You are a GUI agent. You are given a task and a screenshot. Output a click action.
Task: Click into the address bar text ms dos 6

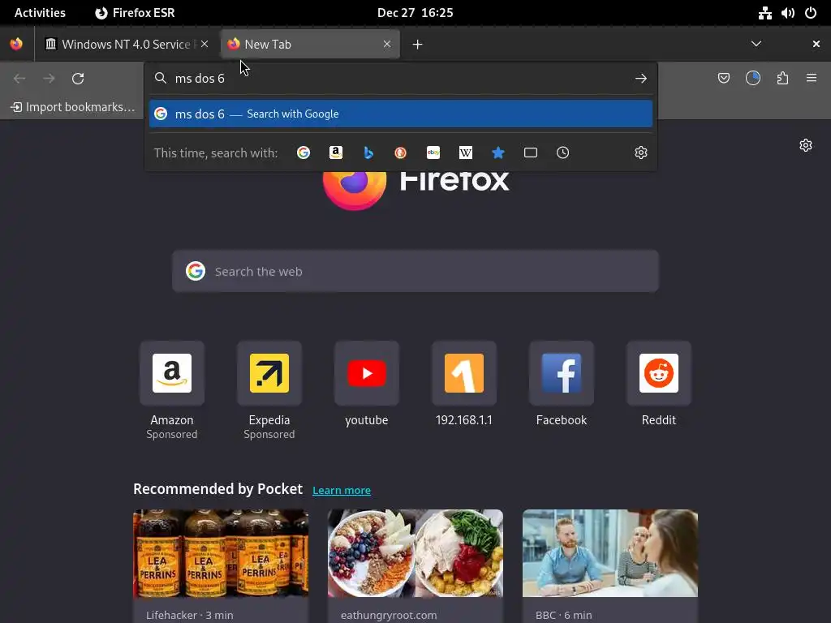coord(200,79)
